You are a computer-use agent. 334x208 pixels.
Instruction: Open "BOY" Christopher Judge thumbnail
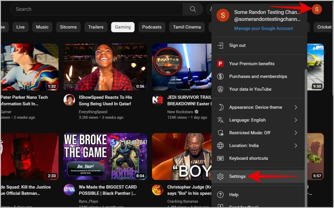pyautogui.click(x=182, y=157)
